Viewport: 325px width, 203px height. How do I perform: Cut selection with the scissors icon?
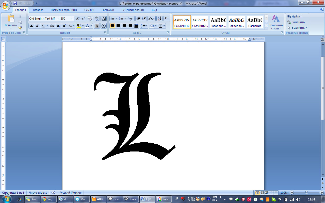[x=20, y=16]
